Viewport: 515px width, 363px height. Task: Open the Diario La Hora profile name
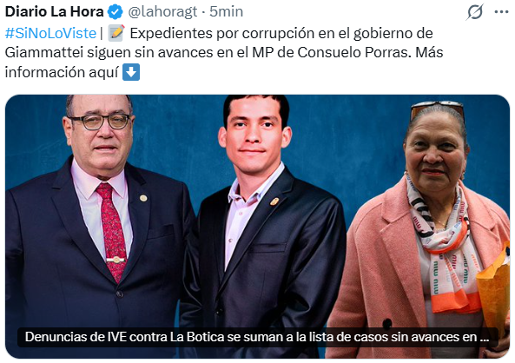54,12
